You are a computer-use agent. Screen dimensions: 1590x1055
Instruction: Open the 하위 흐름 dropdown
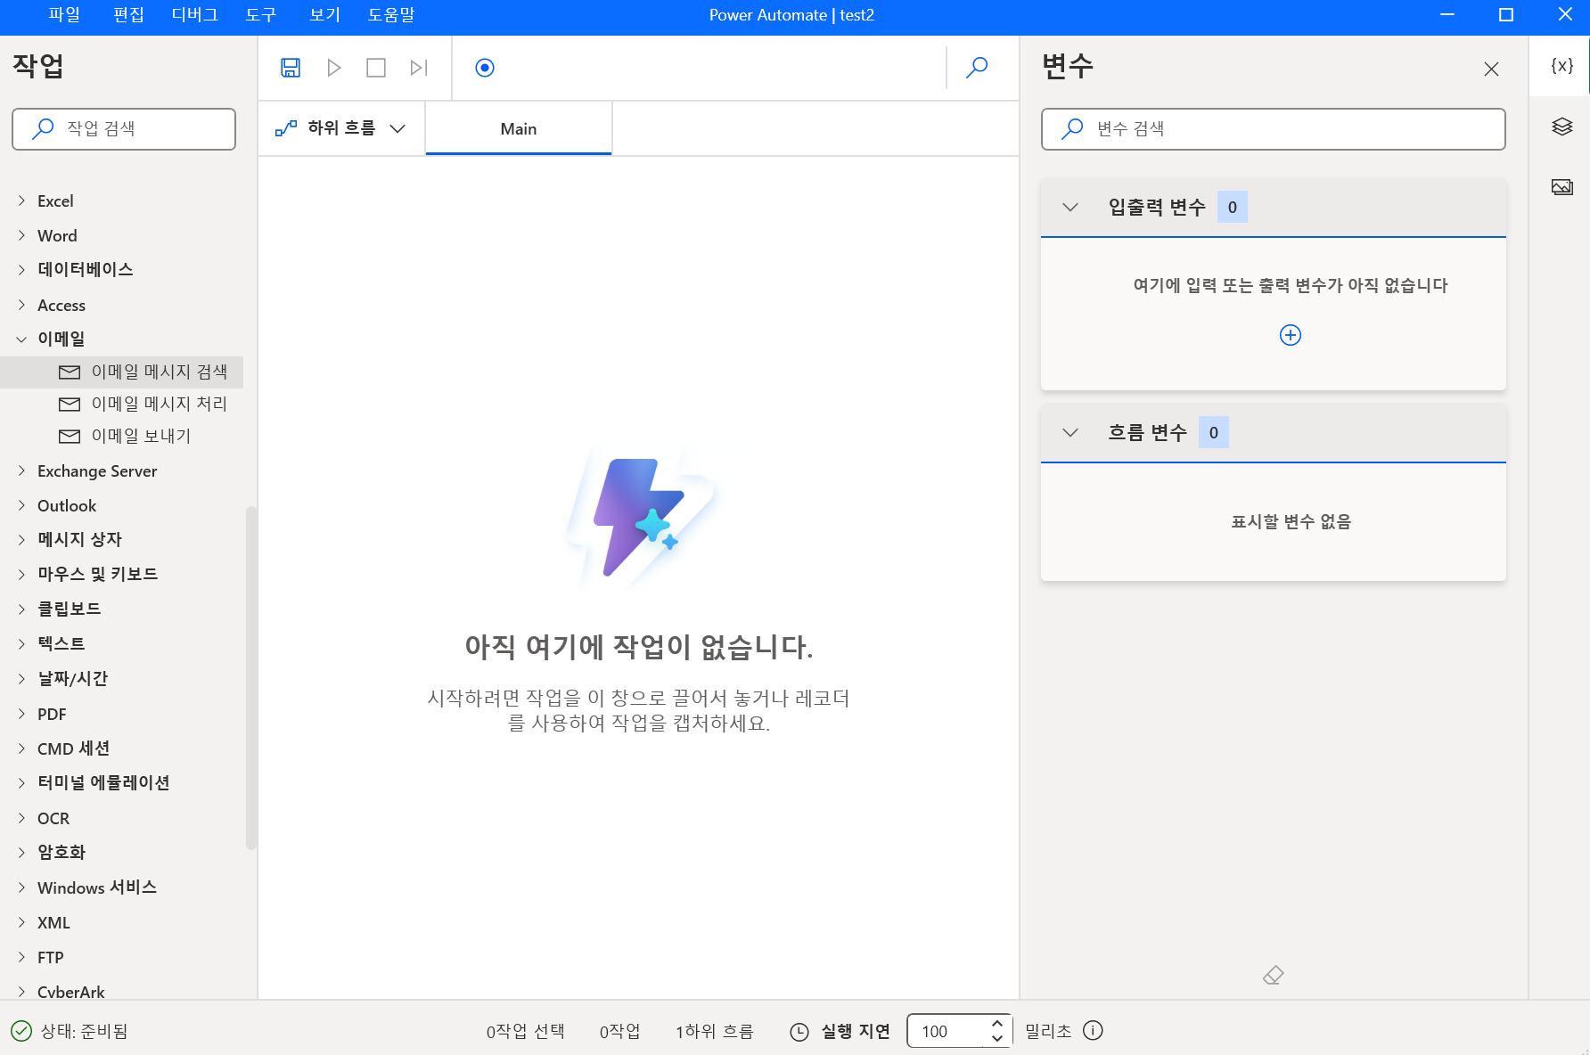tap(340, 128)
